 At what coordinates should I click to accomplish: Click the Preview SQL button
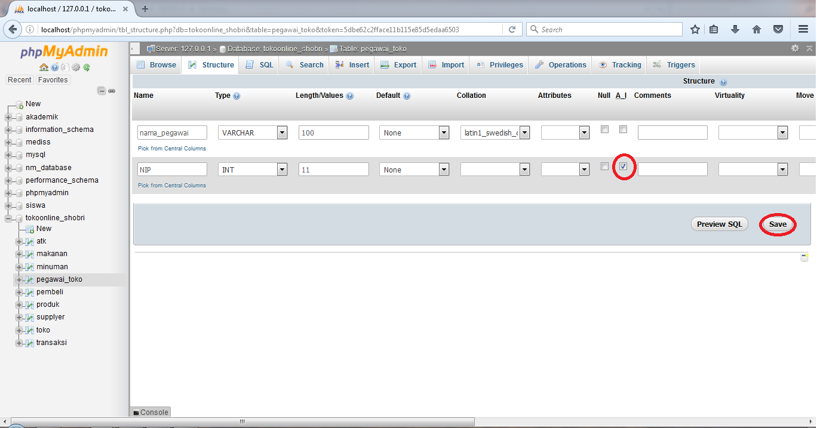point(719,224)
